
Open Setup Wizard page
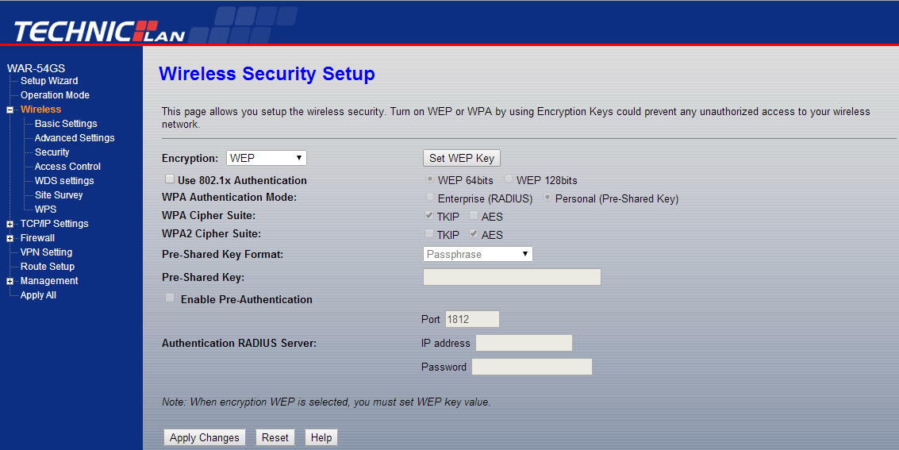point(49,81)
